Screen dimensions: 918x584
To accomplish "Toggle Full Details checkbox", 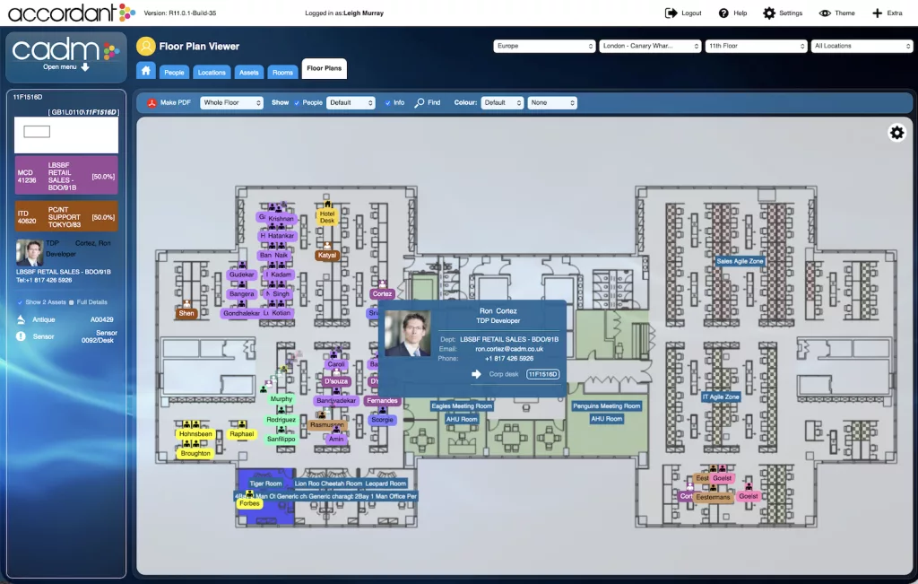I will point(72,302).
